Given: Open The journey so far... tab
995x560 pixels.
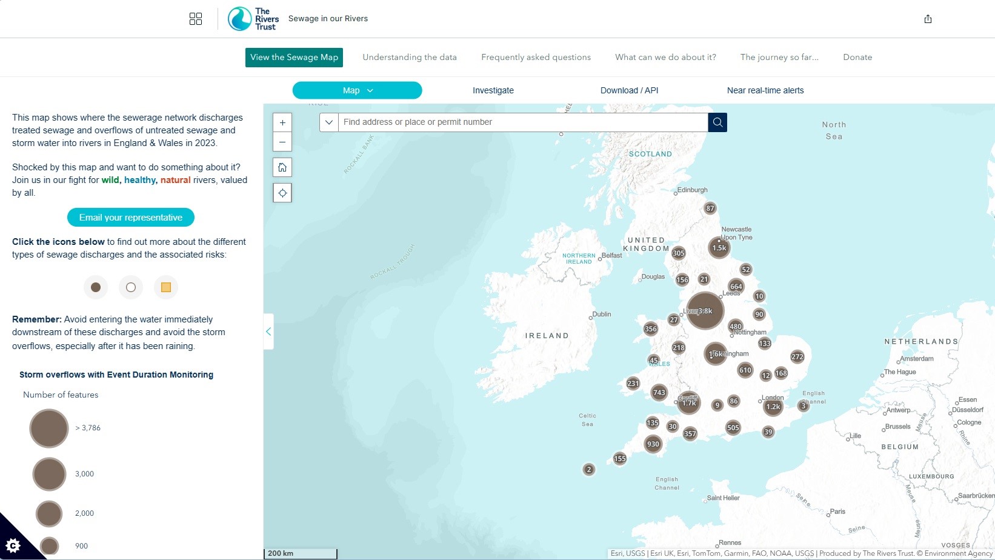Looking at the screenshot, I should pos(779,58).
